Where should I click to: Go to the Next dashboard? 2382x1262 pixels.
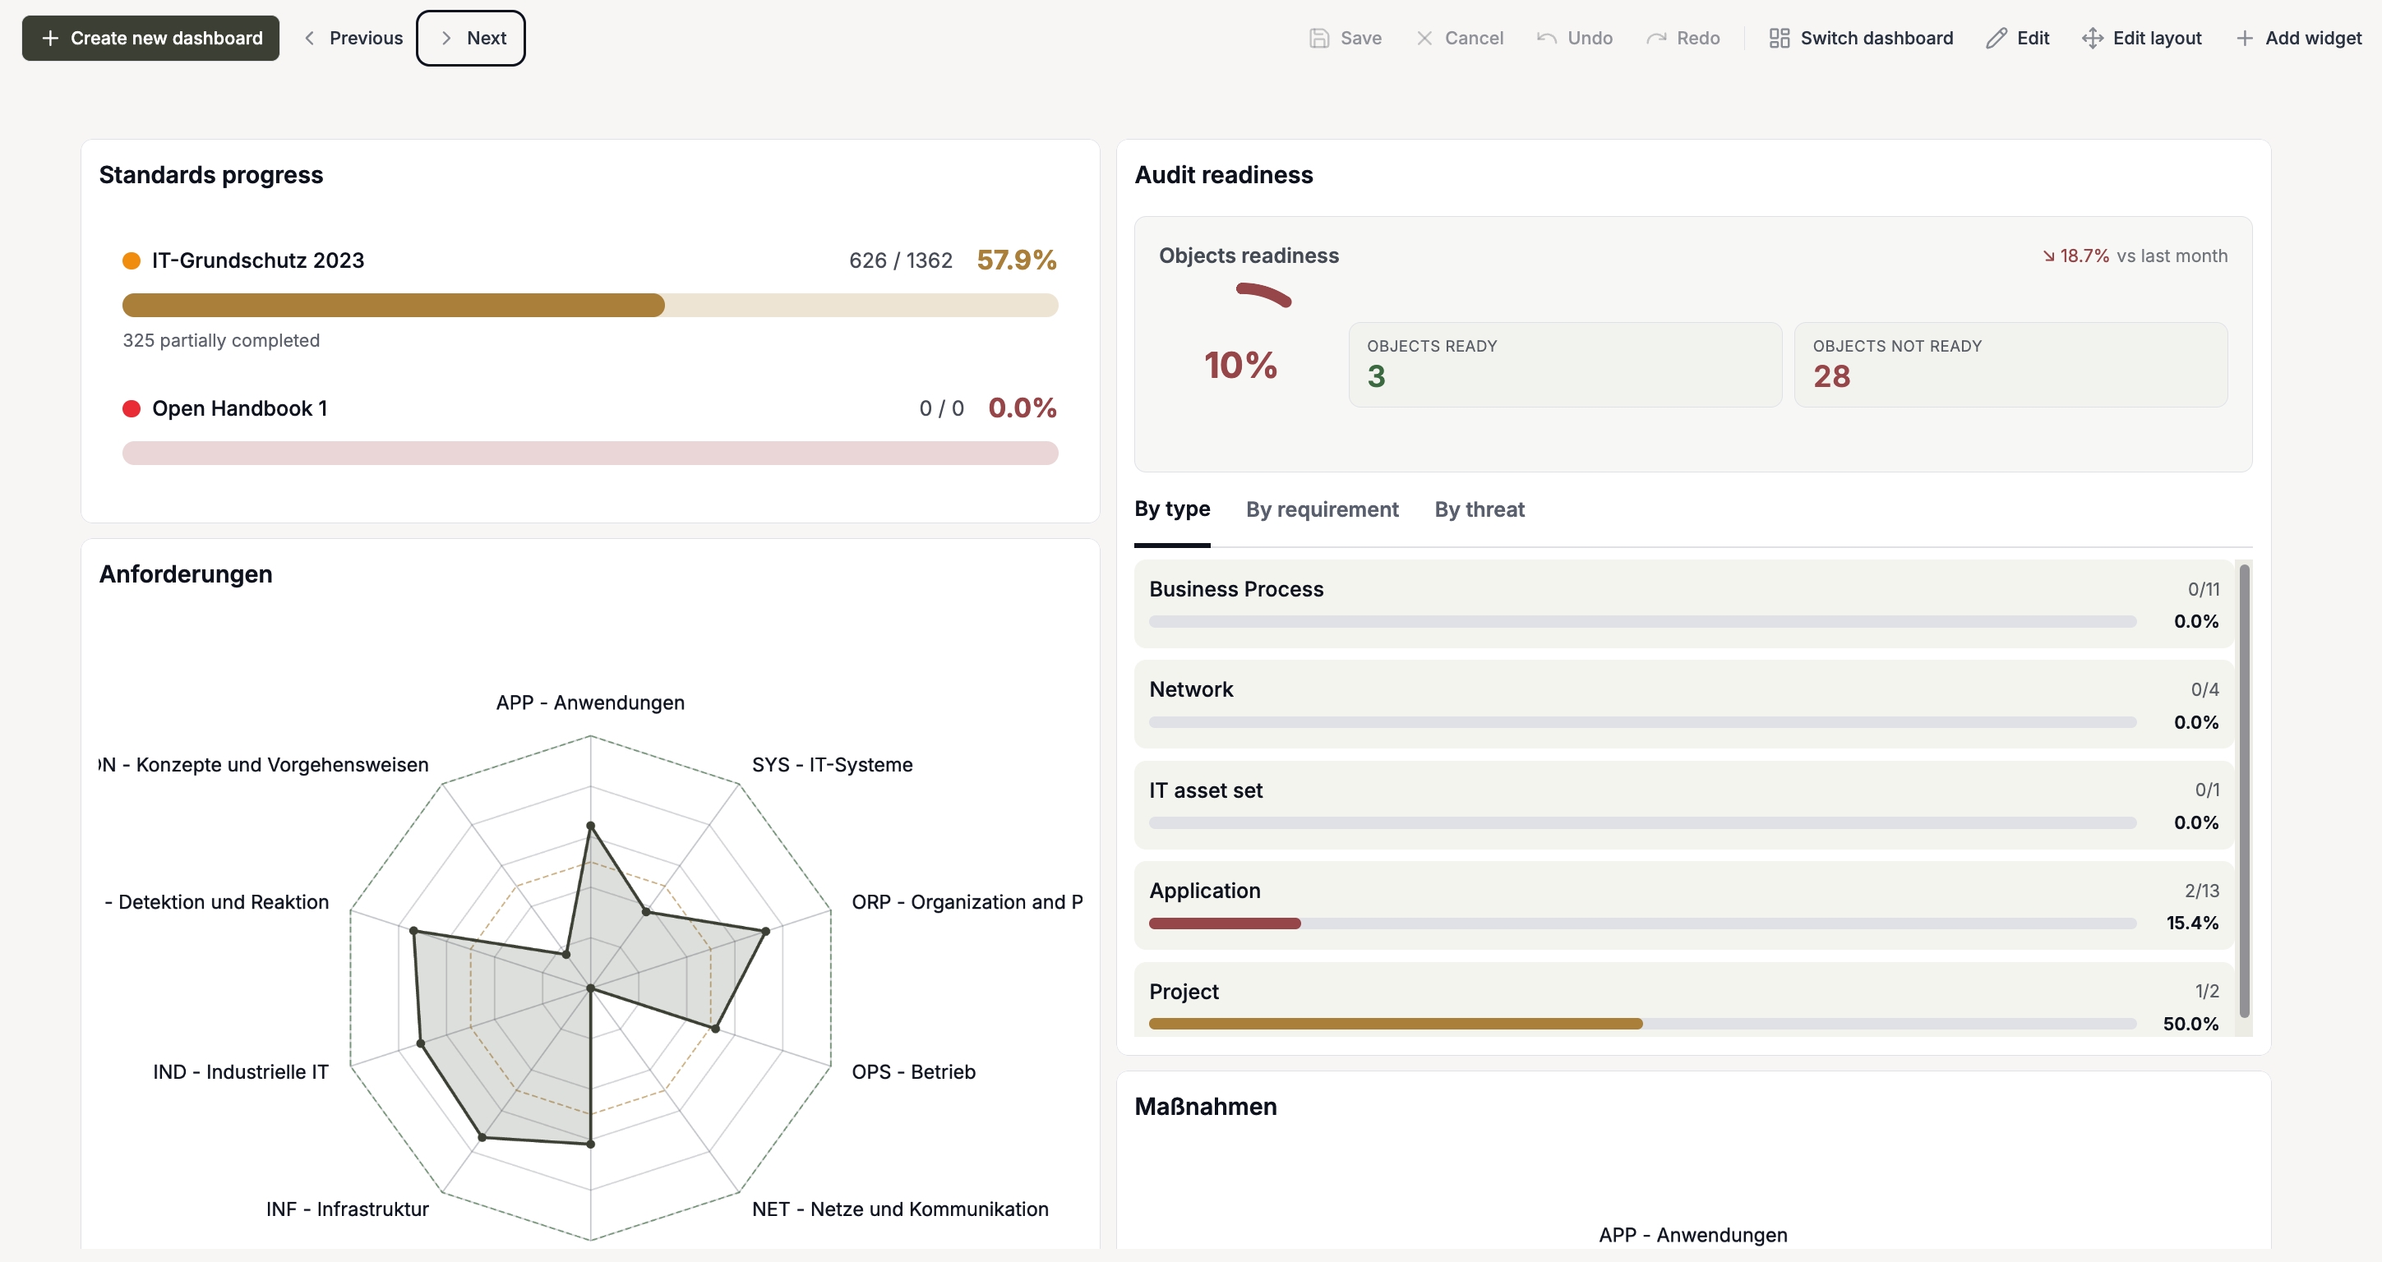click(471, 38)
